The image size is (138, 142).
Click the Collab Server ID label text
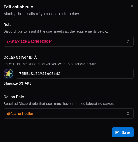[18, 57]
